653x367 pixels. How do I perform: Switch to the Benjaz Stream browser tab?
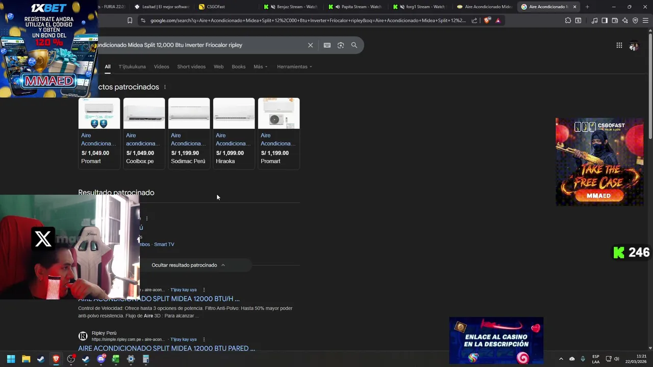coord(291,7)
